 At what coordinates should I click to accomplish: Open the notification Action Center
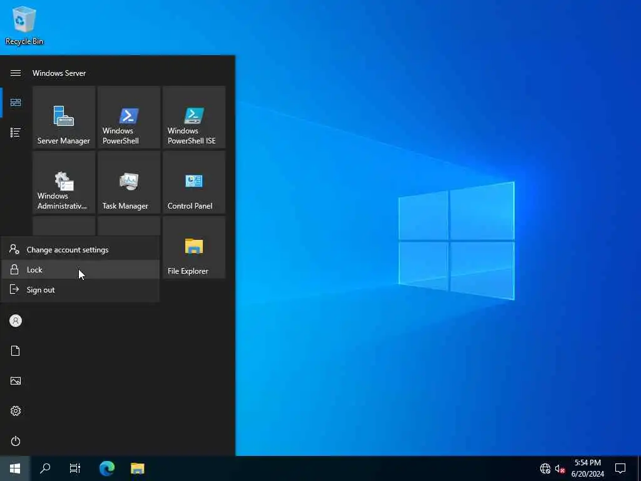click(x=620, y=468)
